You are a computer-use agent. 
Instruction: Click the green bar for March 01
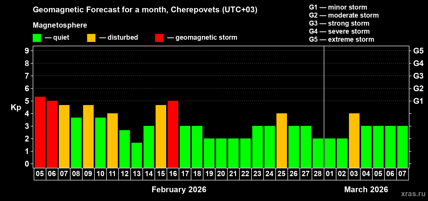point(330,153)
